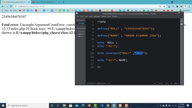192x108 pixels.
Task: Open Microsoft Store from taskbar
Action: (x=70, y=105)
